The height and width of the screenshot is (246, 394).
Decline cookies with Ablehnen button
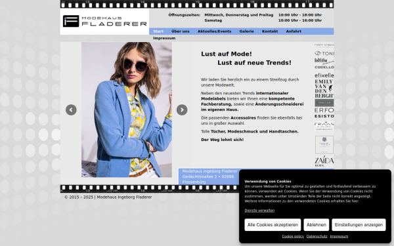(317, 224)
